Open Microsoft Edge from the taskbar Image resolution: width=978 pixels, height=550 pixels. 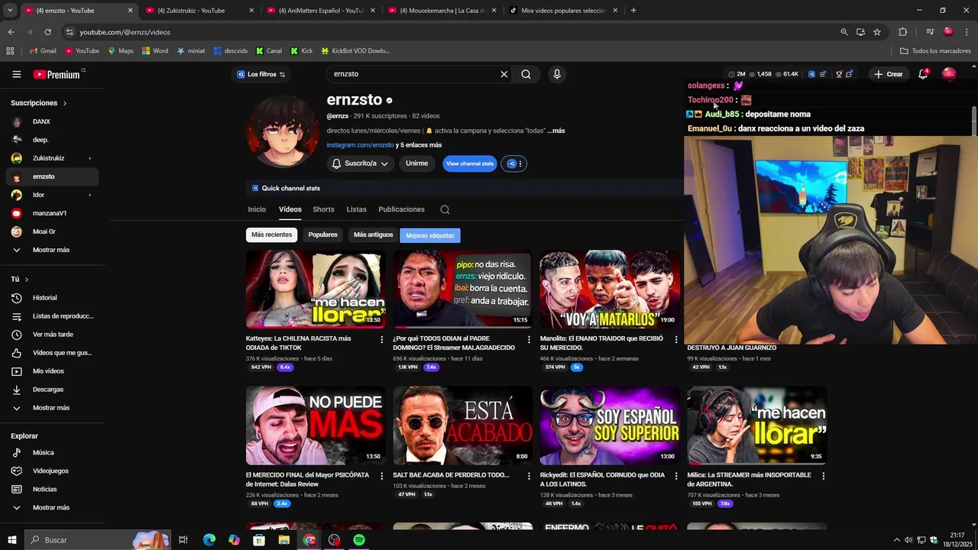coord(209,540)
